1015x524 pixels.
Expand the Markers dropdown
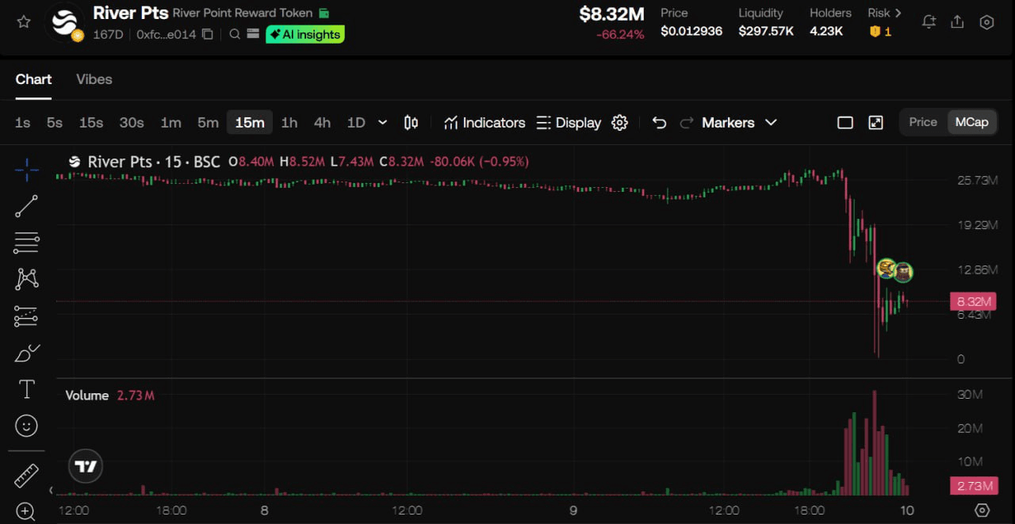pos(739,123)
